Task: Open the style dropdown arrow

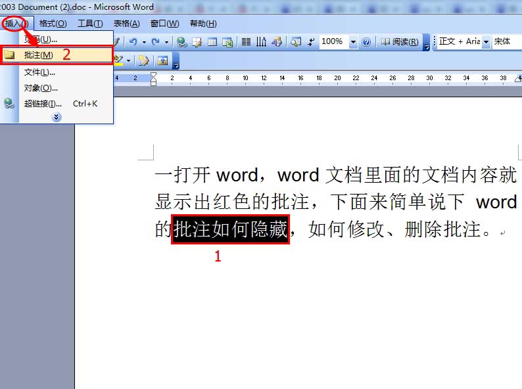Action: coord(486,42)
